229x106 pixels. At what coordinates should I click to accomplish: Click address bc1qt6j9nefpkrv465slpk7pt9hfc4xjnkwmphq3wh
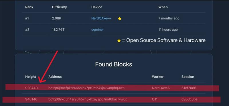pos(86,88)
